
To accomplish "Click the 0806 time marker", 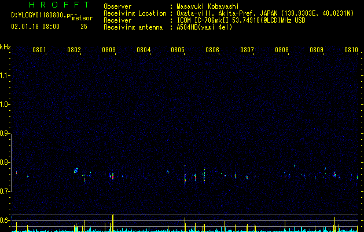I will 212,49.
